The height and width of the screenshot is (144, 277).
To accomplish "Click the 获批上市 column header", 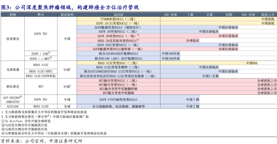I will pos(269,15).
